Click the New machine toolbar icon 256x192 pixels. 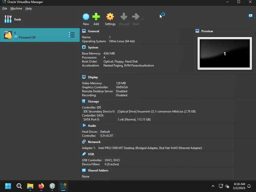(x=86, y=17)
